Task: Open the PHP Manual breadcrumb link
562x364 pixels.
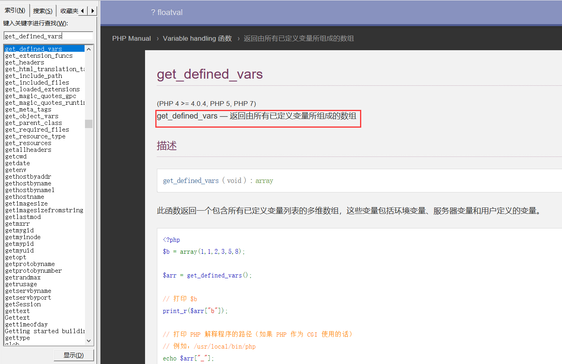Action: click(x=132, y=38)
